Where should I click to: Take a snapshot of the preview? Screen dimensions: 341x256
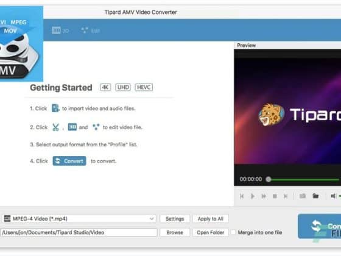pos(303,196)
